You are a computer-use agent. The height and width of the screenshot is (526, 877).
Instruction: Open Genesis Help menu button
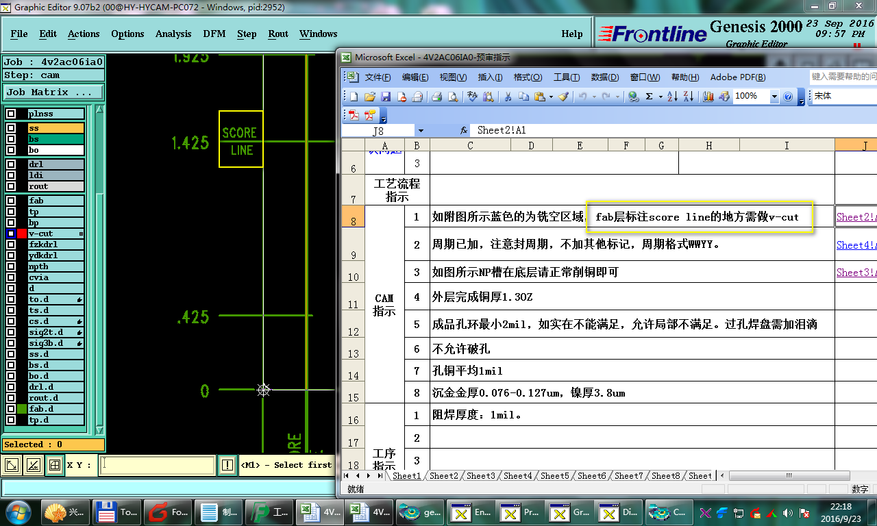[x=572, y=34]
